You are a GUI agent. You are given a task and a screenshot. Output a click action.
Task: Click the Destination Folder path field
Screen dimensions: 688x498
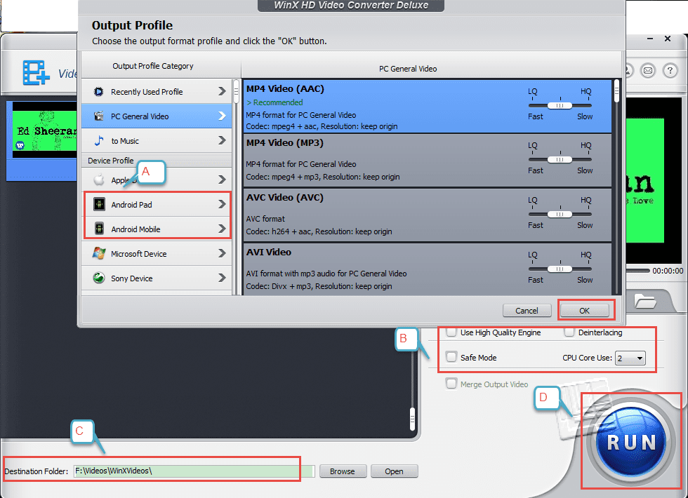[194, 471]
